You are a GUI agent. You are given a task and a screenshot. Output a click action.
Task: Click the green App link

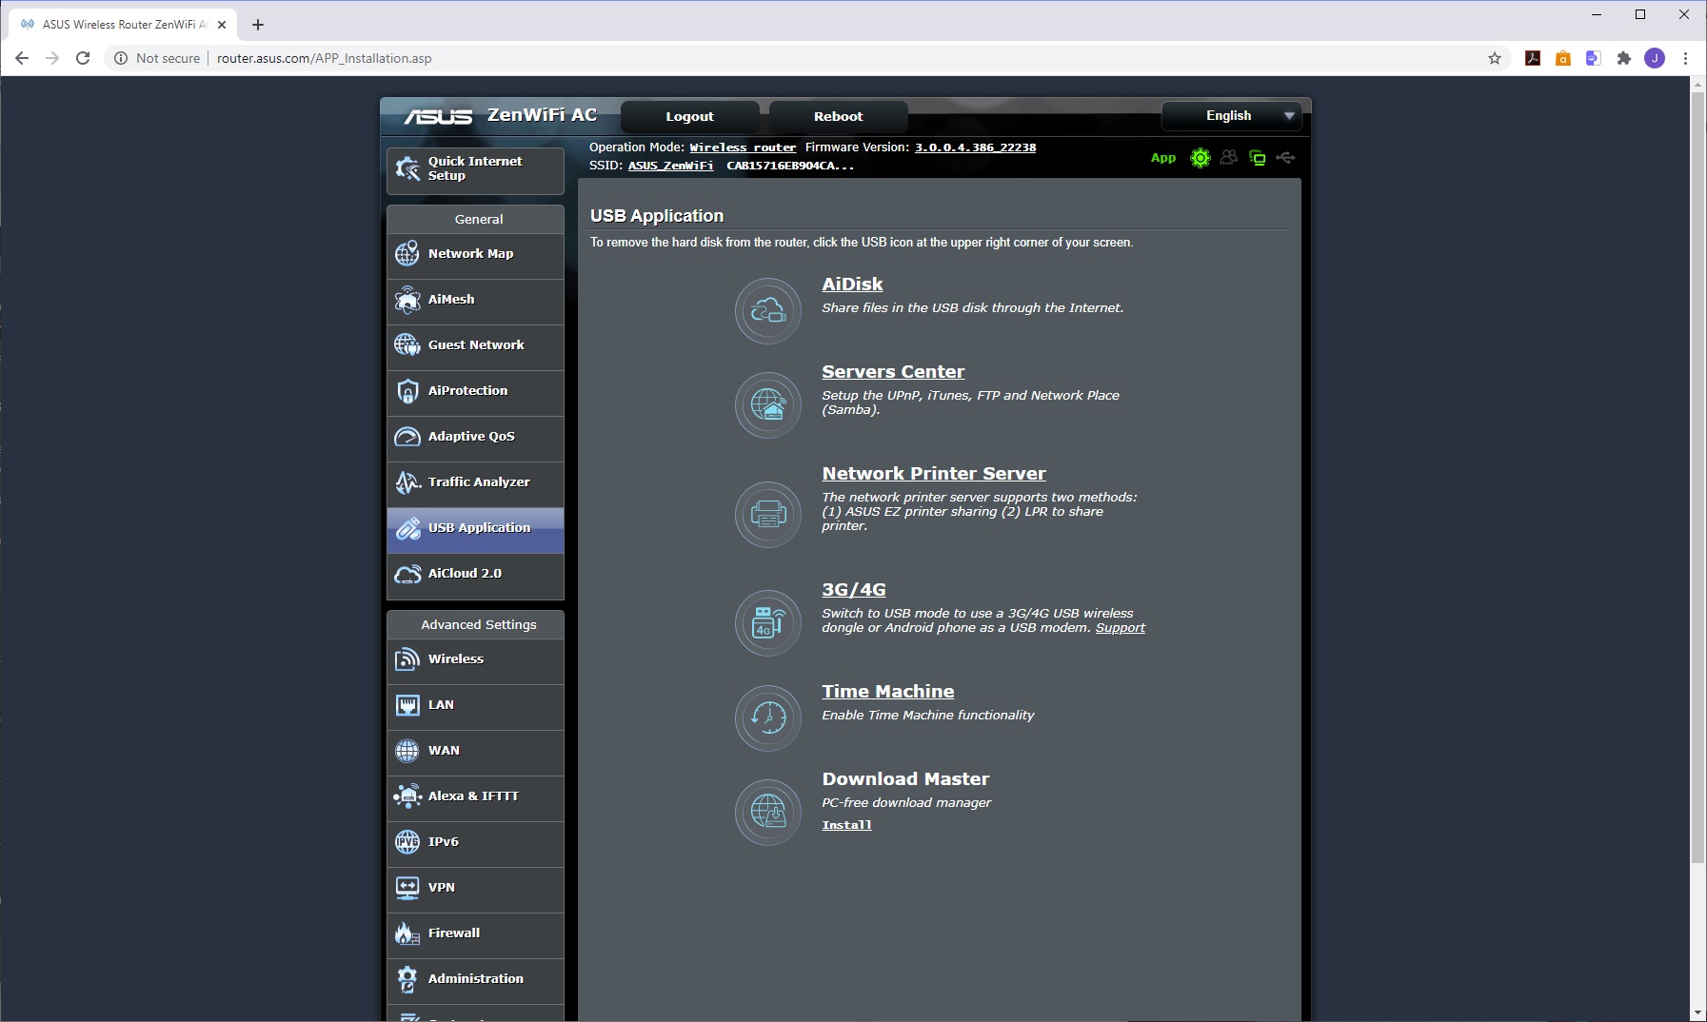[x=1163, y=158]
